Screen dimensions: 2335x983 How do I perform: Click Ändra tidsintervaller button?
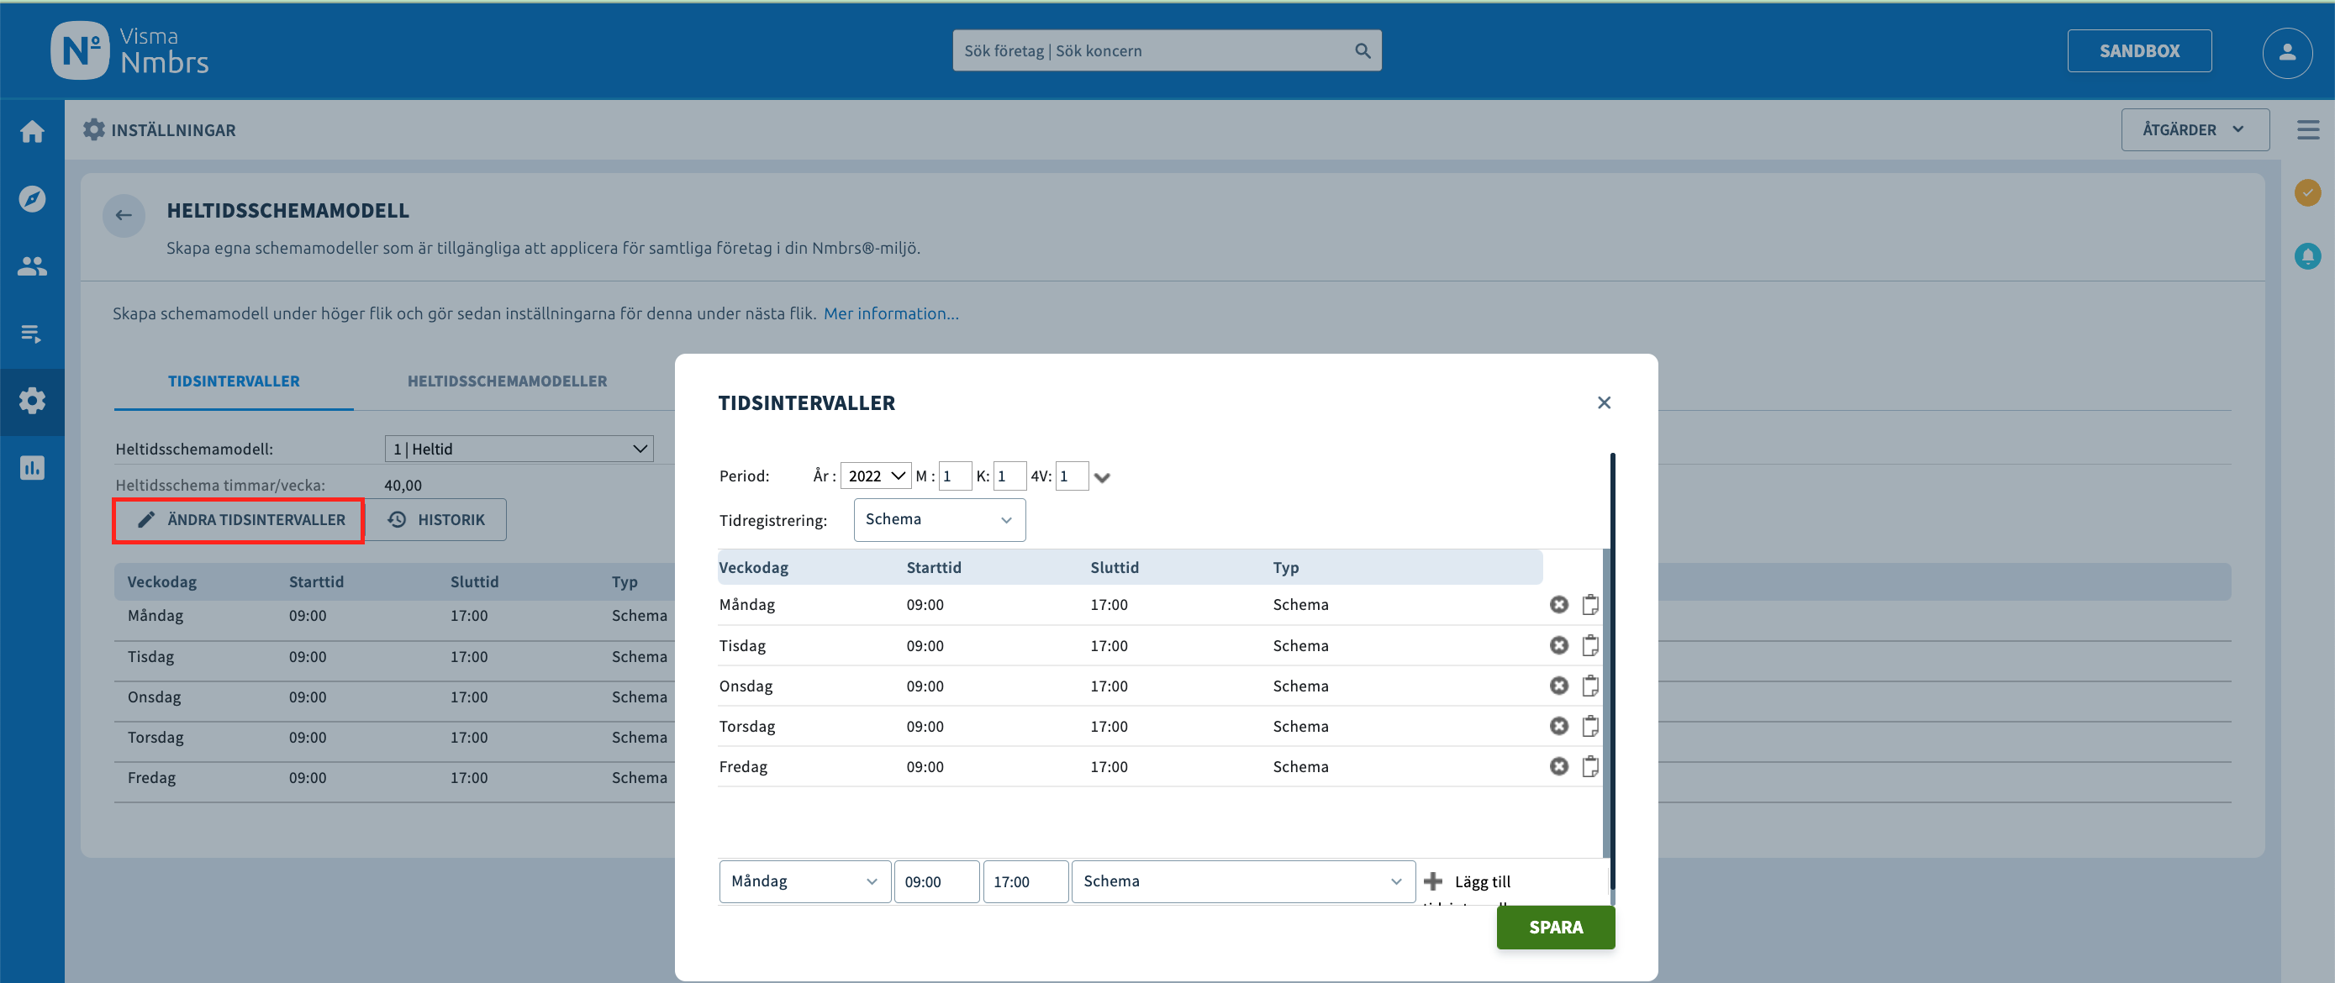(x=240, y=520)
